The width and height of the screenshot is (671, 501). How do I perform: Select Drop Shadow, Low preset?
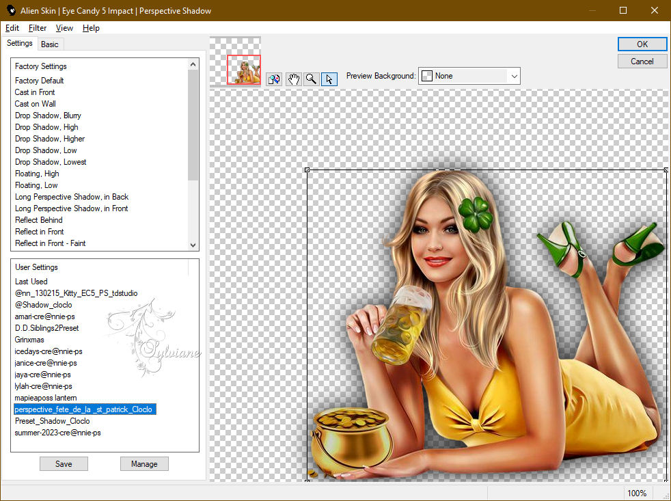[46, 150]
